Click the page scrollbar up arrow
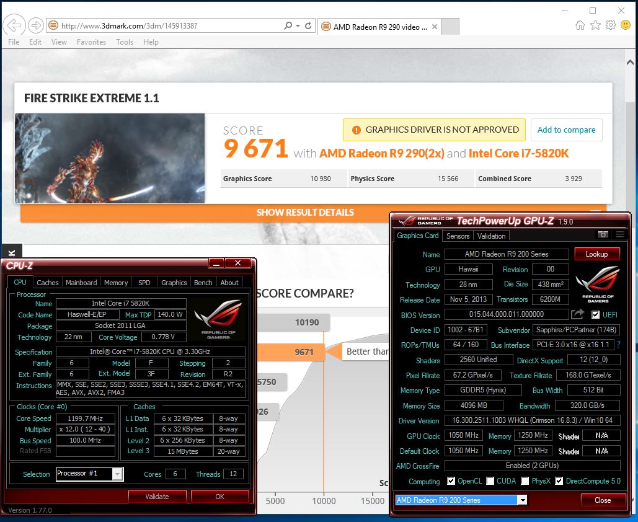 (x=630, y=62)
